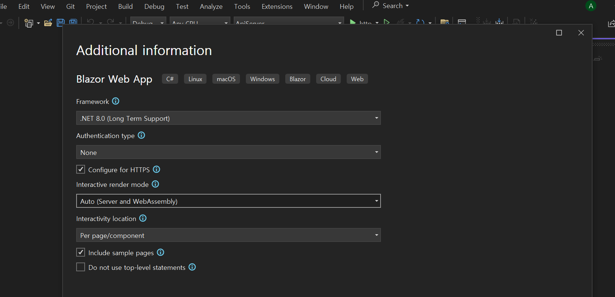Open the Window menu
Viewport: 615px width, 297px height.
point(316,7)
